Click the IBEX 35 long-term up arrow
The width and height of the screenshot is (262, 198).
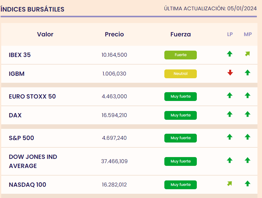pos(230,54)
